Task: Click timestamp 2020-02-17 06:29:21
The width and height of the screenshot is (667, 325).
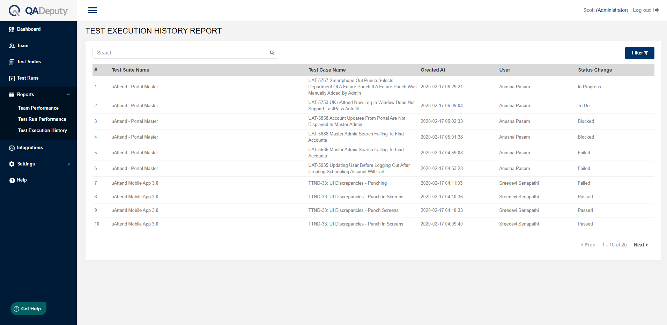Action: click(x=442, y=87)
